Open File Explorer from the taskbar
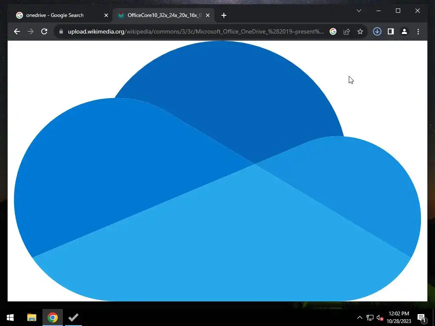The height and width of the screenshot is (326, 435). 31,318
